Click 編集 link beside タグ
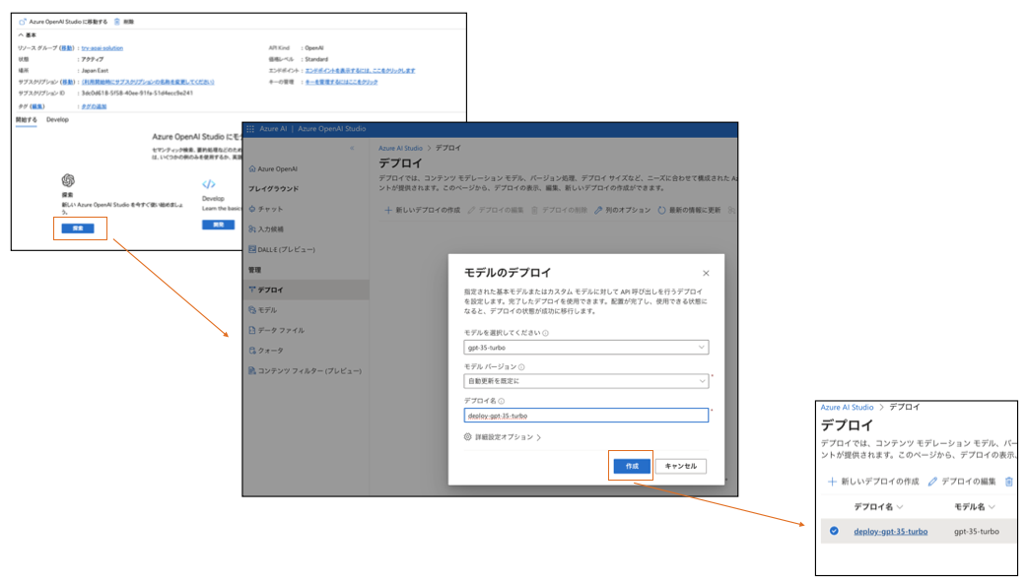 [x=37, y=106]
